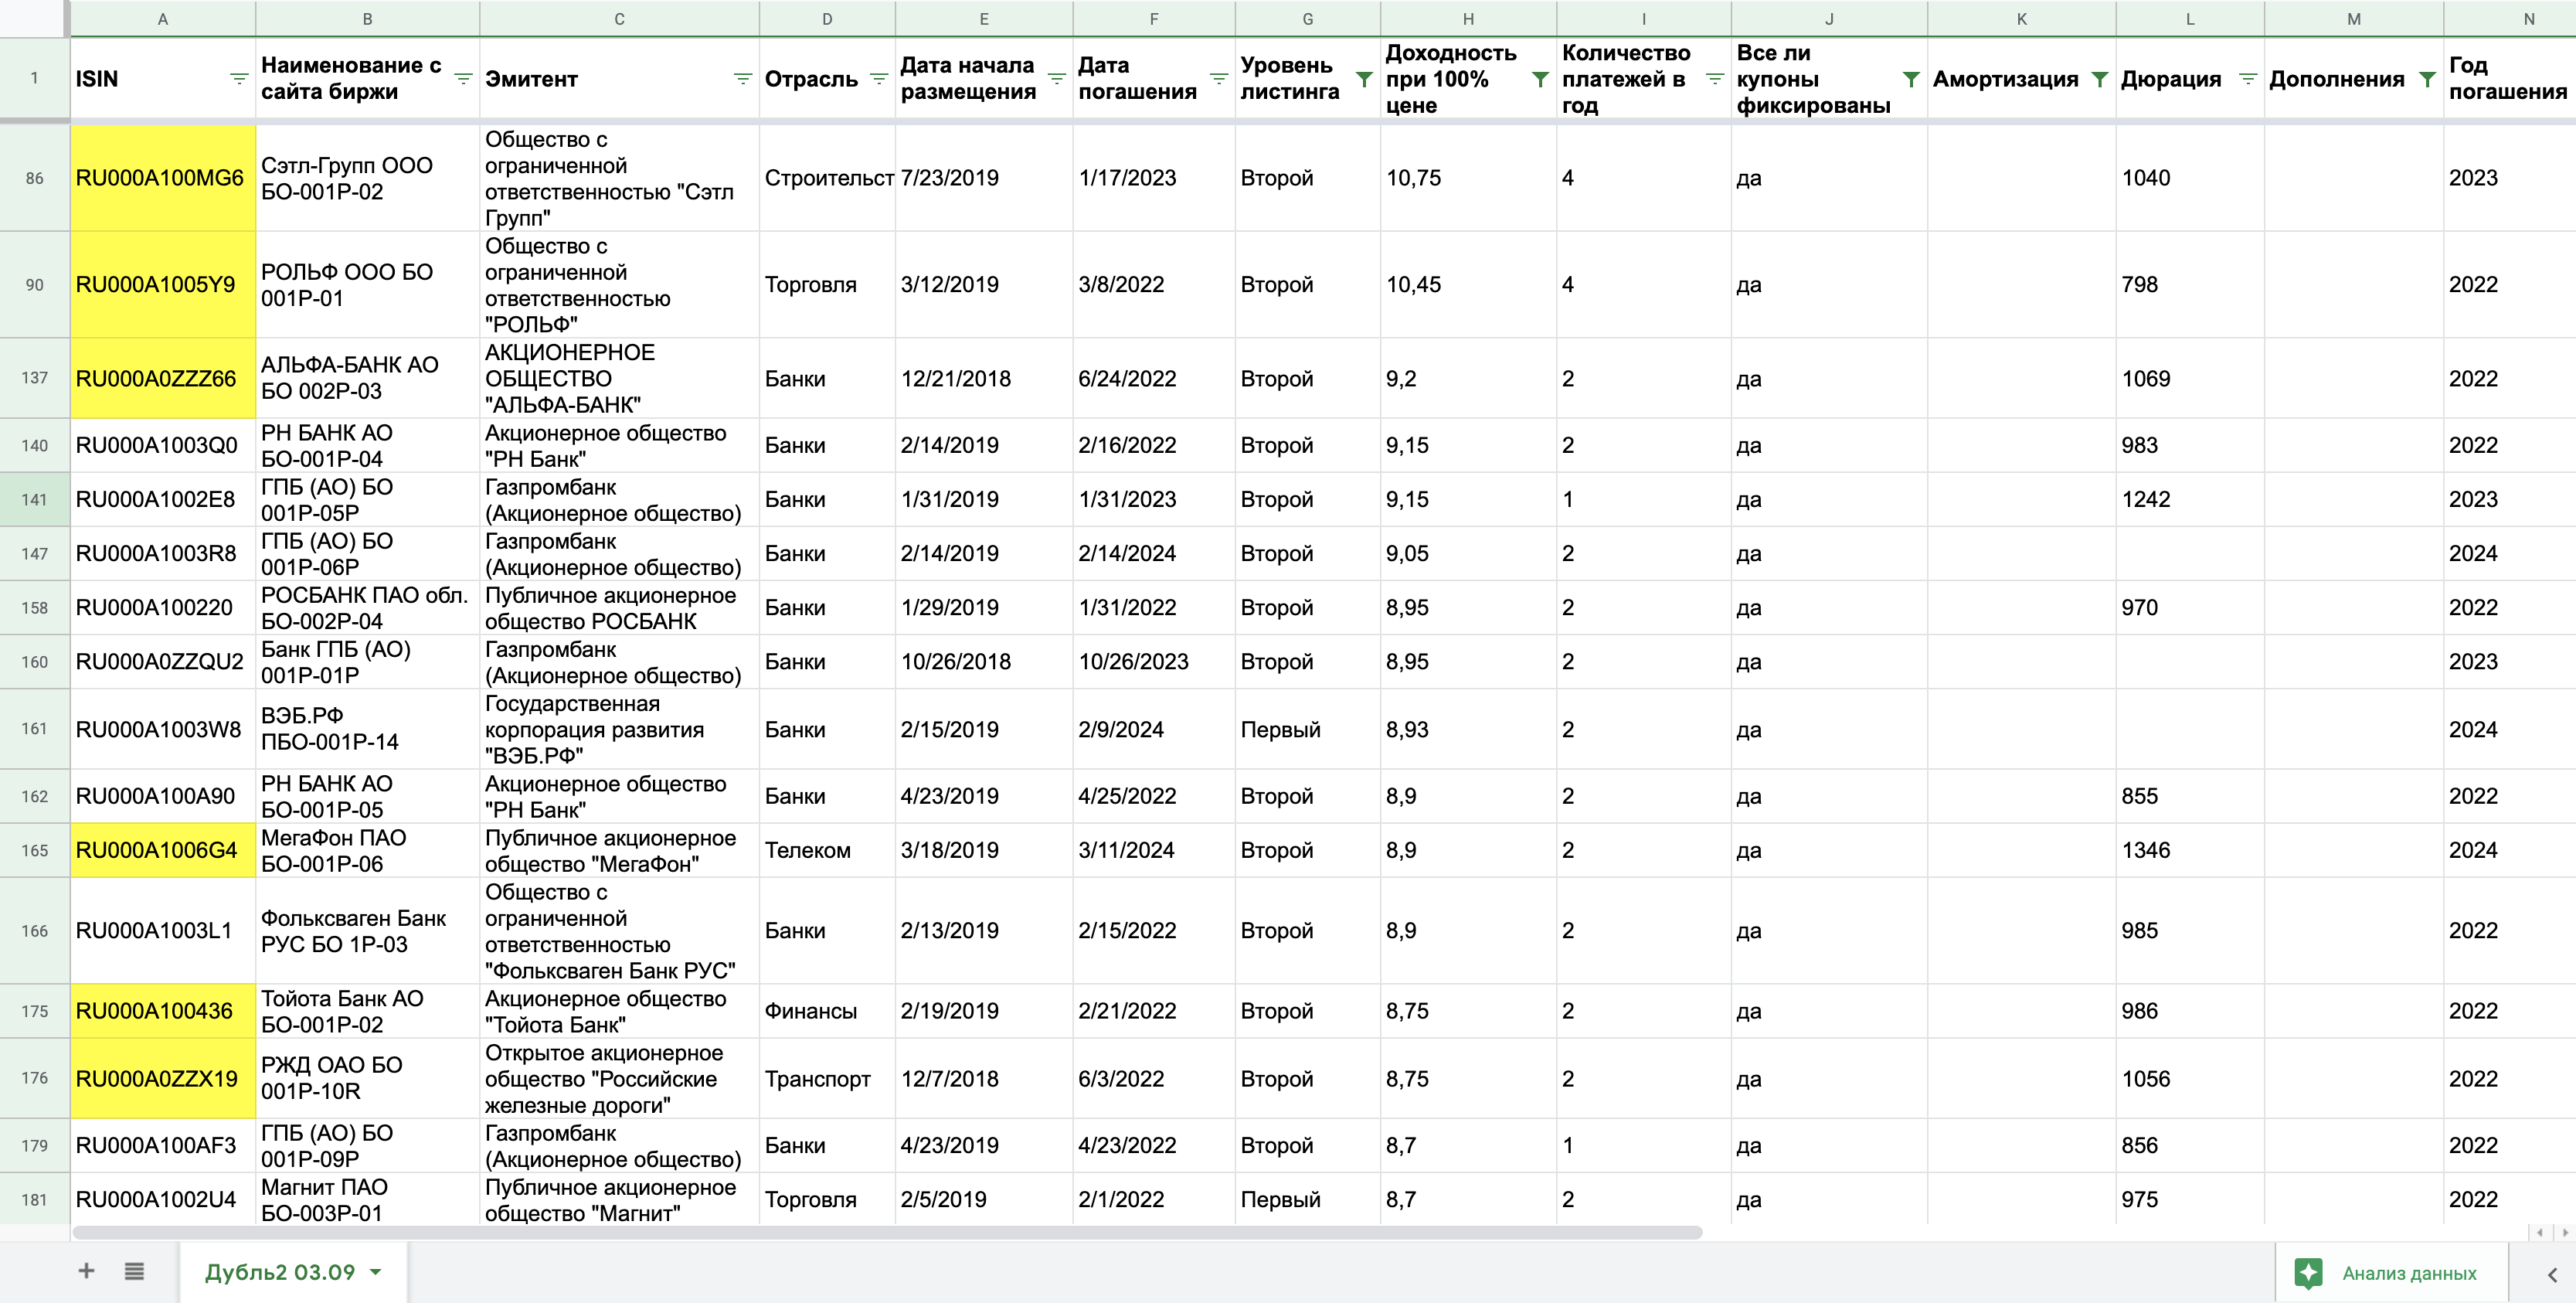Open active filter on Доходность при 100% цене
This screenshot has height=1303, width=2576.
1541,79
